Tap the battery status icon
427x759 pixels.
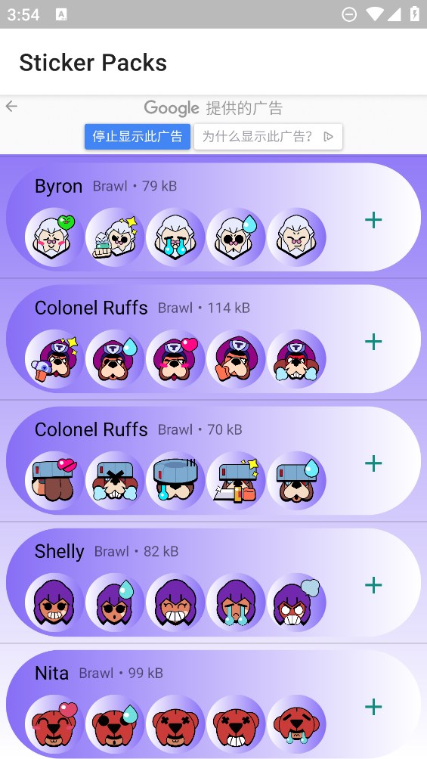pyautogui.click(x=415, y=14)
